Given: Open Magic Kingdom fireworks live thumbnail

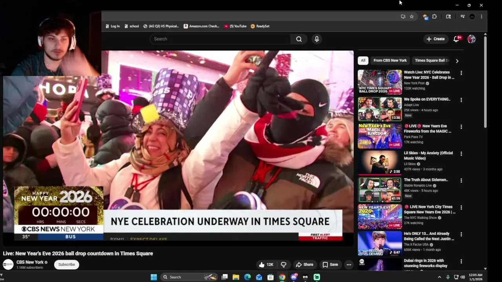Looking at the screenshot, I should (380, 136).
